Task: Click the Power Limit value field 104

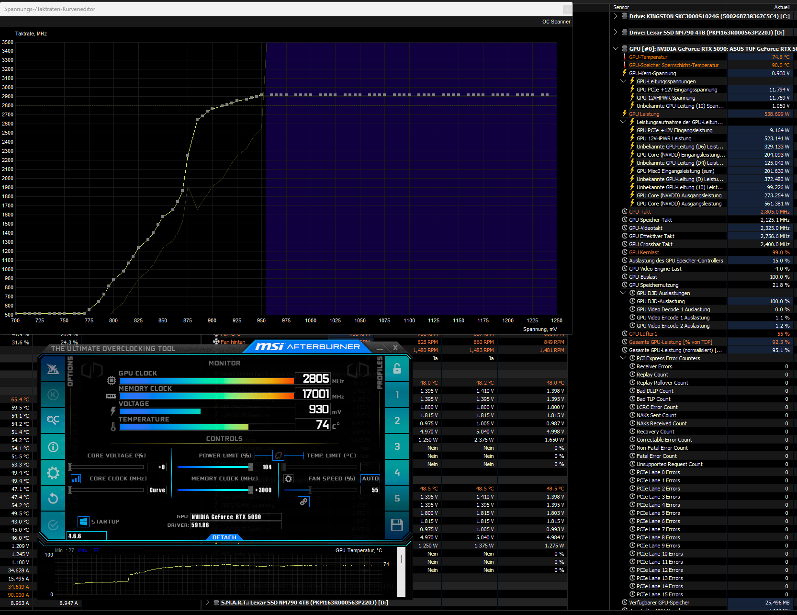Action: [x=263, y=467]
